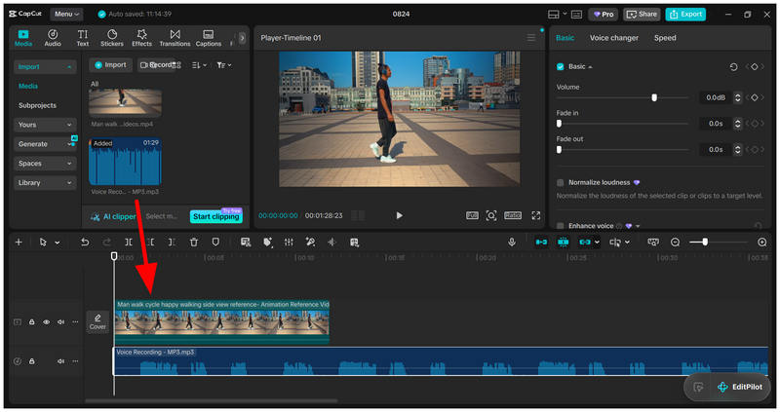Switch to the Speed tab
This screenshot has width=780, height=412.
pos(665,38)
